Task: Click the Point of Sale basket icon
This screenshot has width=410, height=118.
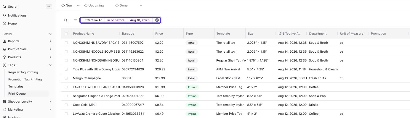Action: pos(4,49)
